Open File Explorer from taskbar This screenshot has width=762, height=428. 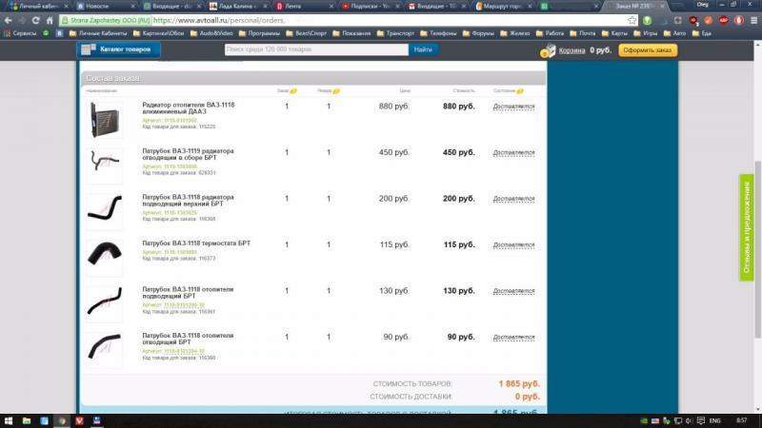(27, 420)
